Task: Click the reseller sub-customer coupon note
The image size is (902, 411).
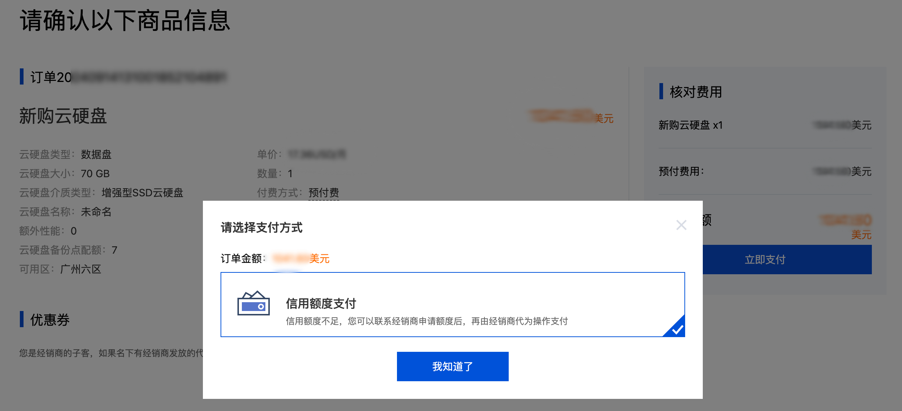Action: (111, 353)
